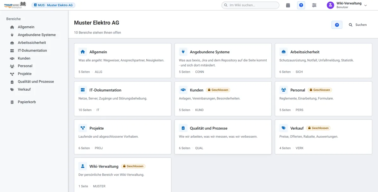This screenshot has width=378, height=192.
Task: Open Personal sidebar entry
Action: pos(25,66)
